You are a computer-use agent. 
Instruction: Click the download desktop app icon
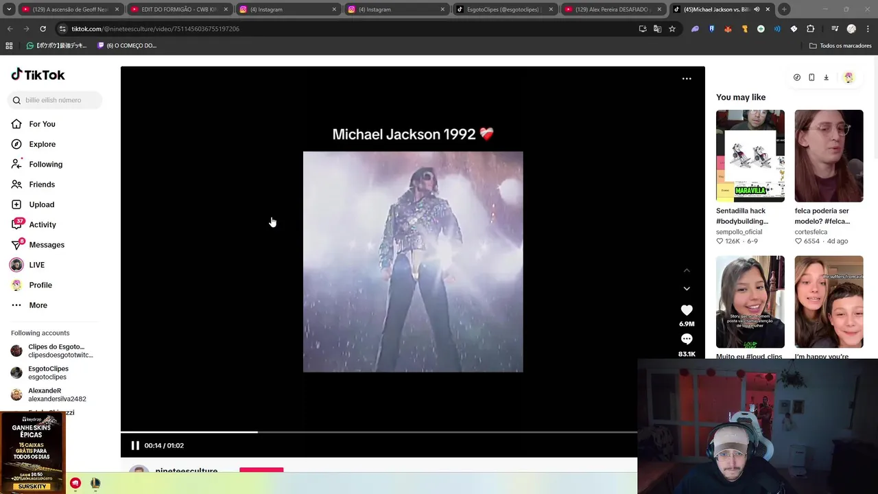[x=826, y=78]
